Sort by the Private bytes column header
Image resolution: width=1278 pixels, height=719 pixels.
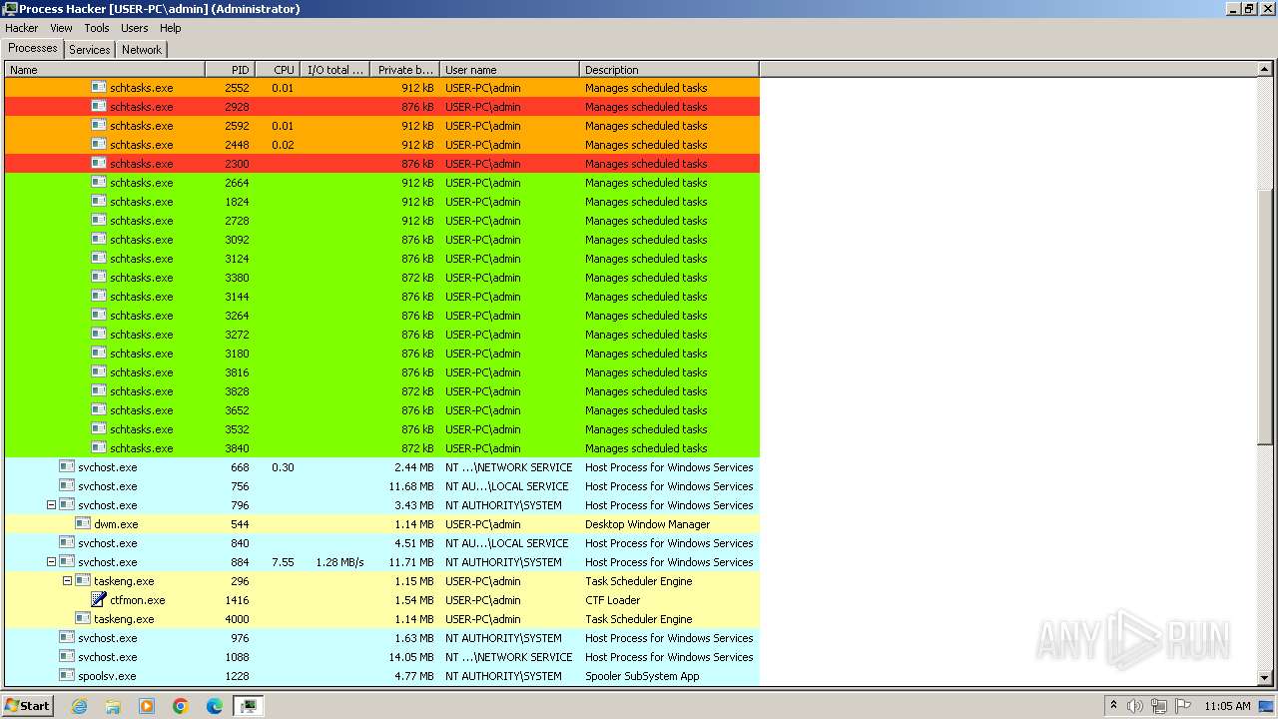(404, 70)
